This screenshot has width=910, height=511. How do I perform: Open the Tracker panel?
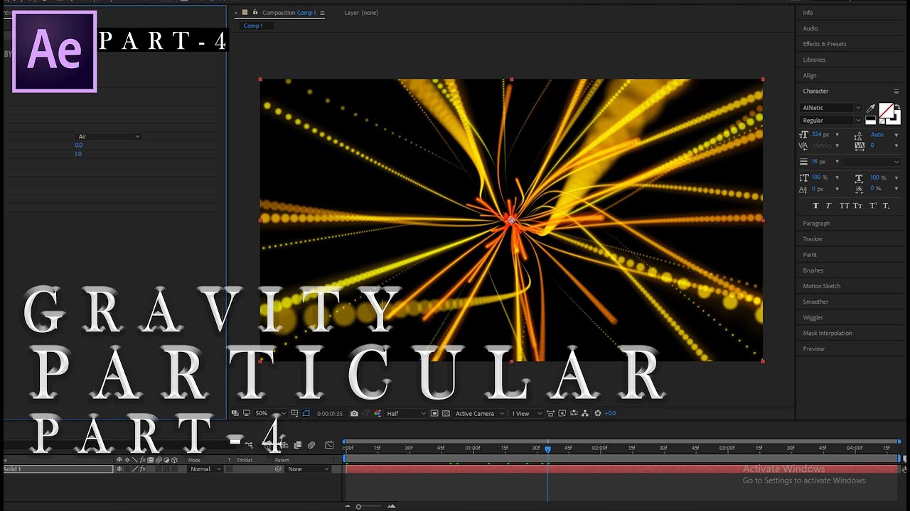(x=813, y=239)
